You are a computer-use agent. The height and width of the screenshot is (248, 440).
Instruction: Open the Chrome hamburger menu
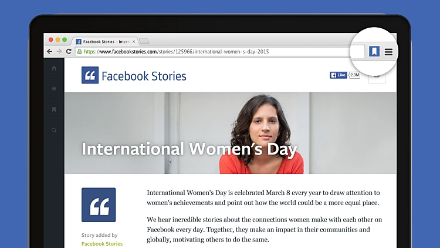pos(388,52)
